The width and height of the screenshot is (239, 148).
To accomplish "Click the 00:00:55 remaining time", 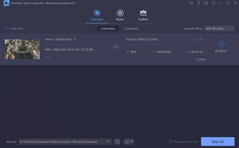I will [221, 51].
